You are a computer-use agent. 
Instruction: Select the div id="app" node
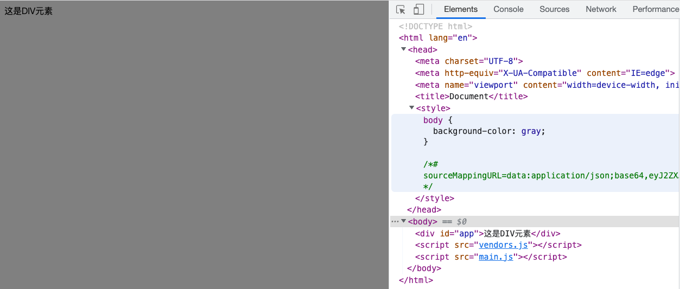coord(488,234)
